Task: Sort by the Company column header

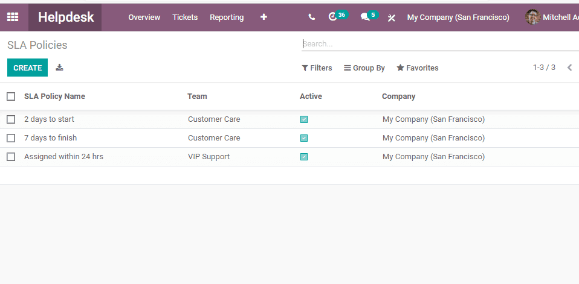Action: [x=399, y=96]
